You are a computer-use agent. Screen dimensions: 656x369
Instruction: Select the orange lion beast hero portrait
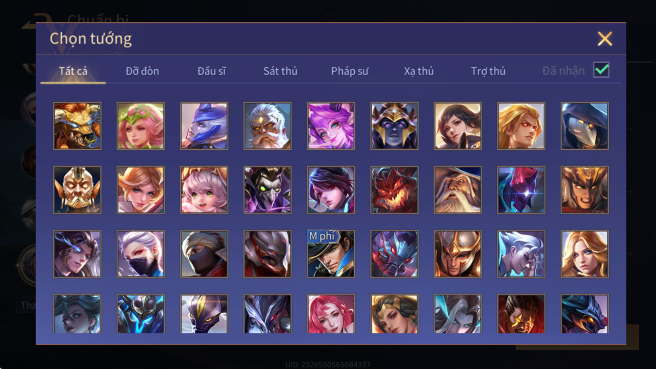[x=77, y=126]
